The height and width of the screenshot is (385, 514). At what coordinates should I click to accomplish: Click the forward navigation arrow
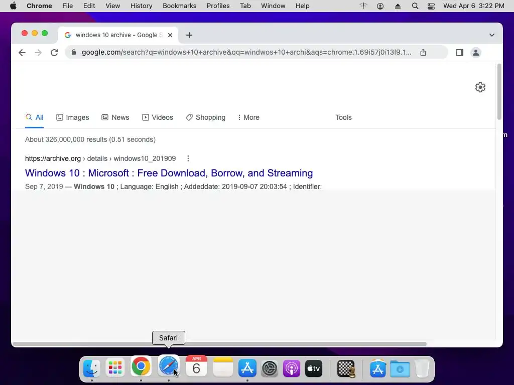coord(38,52)
